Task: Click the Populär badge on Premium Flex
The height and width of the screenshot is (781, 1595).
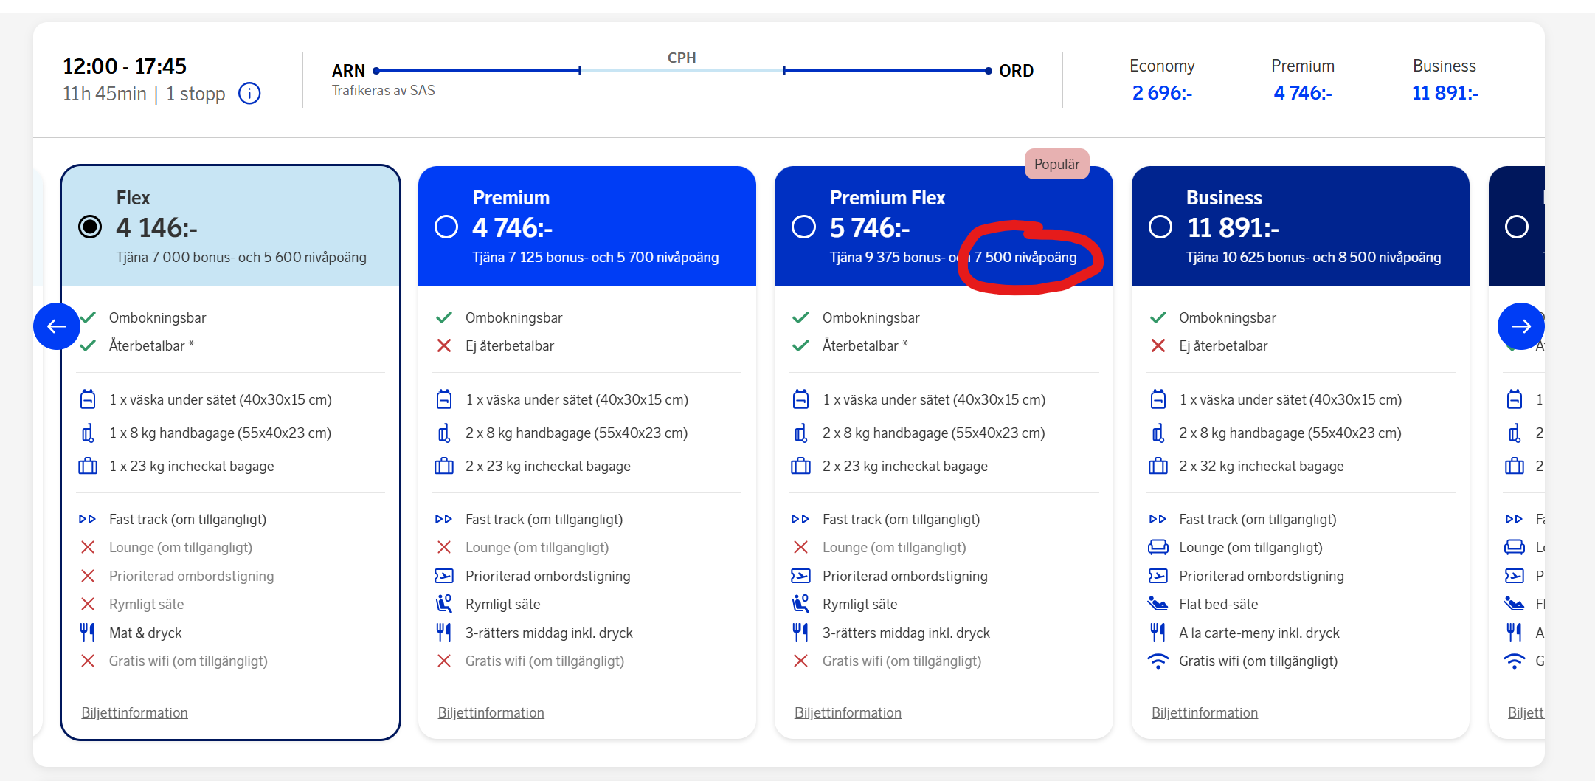Action: point(1056,164)
